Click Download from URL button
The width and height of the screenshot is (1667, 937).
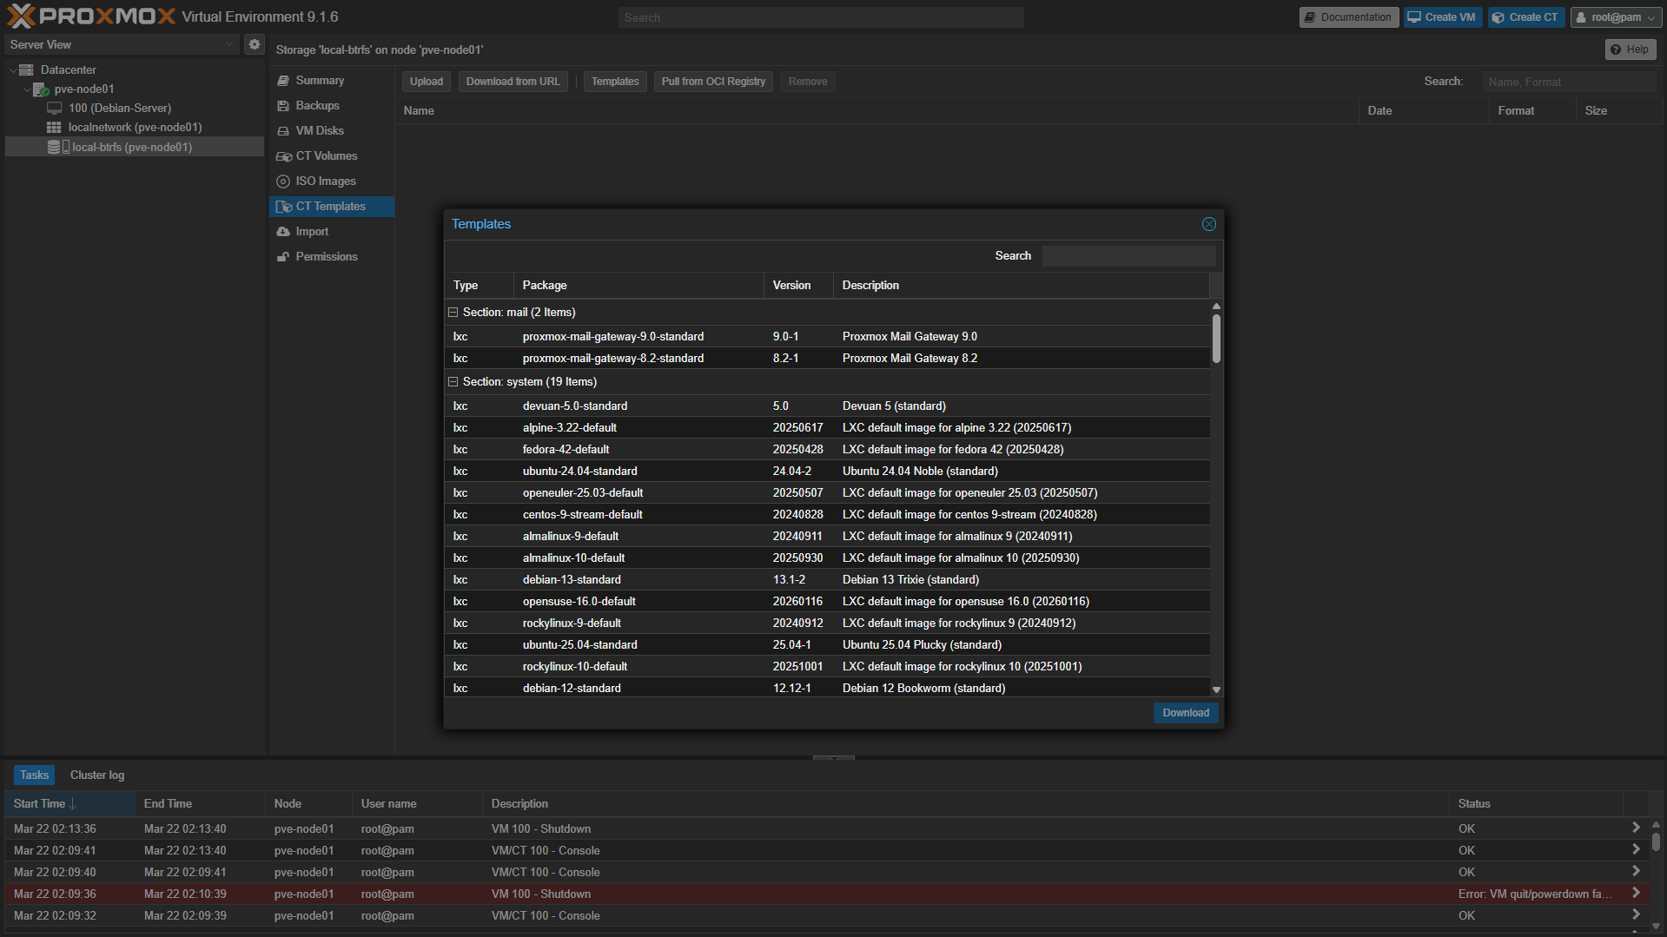click(513, 82)
